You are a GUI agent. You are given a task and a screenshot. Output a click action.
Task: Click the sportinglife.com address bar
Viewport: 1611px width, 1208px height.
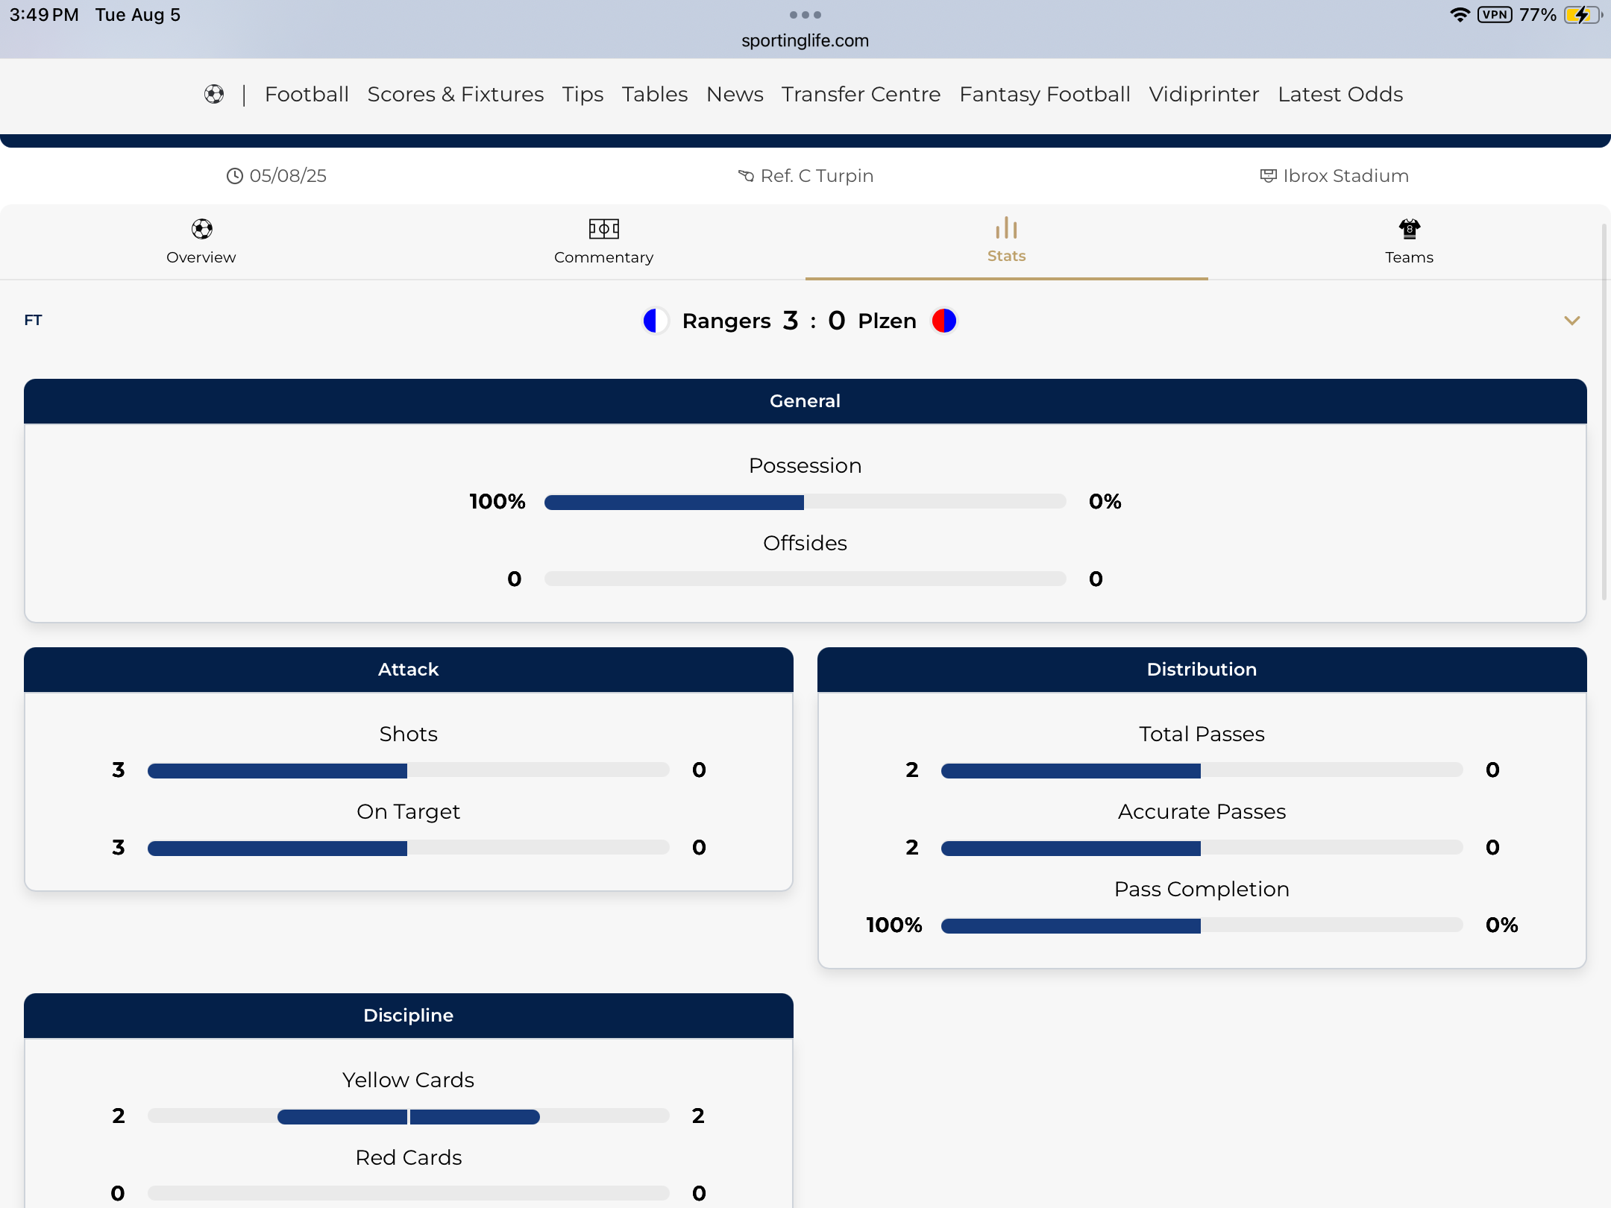point(805,41)
